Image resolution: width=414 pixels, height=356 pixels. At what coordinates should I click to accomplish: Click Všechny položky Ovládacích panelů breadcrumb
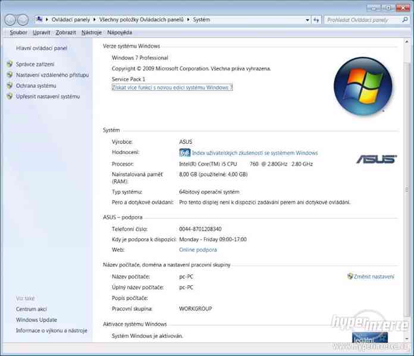coord(141,20)
